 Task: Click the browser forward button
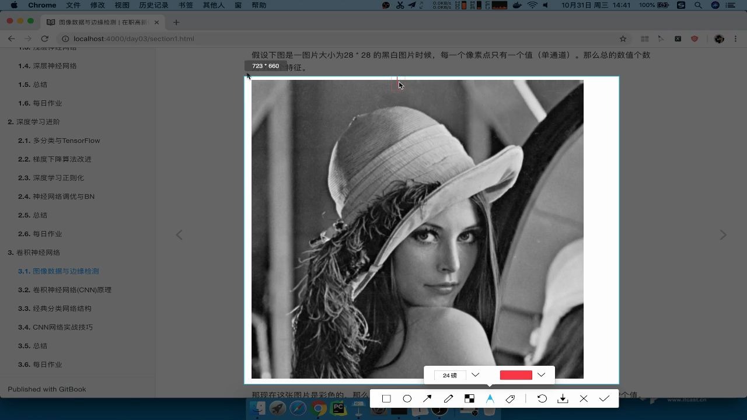pyautogui.click(x=28, y=38)
